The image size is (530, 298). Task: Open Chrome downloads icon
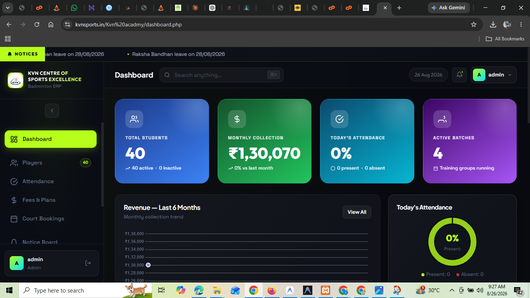493,24
